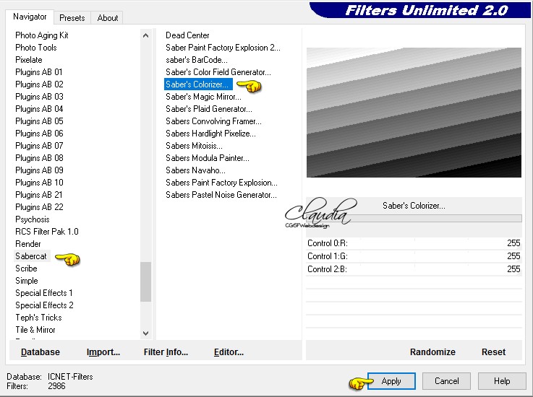Open the About tab
The image size is (533, 397).
108,18
